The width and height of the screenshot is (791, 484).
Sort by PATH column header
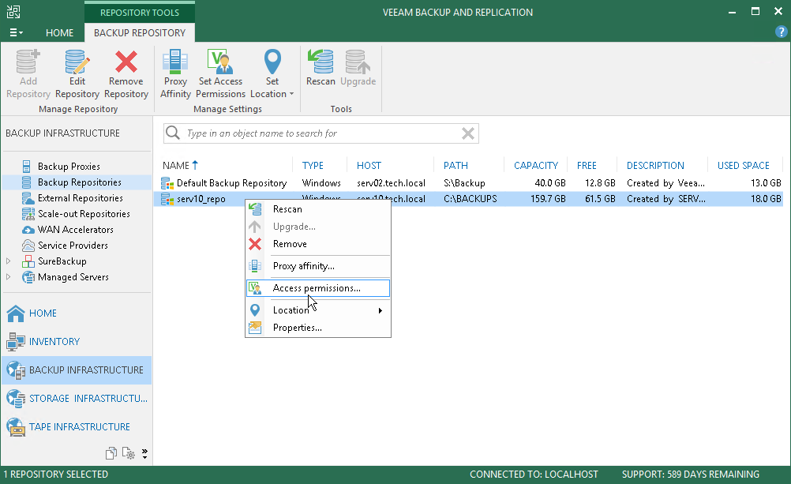455,166
